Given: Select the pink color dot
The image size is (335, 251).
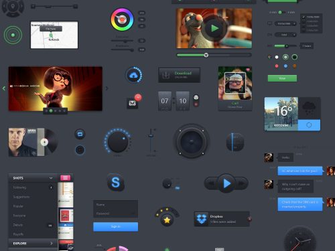Looking at the screenshot, I should click(277, 66).
